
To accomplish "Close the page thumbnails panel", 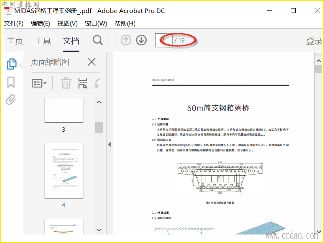I will [x=92, y=62].
